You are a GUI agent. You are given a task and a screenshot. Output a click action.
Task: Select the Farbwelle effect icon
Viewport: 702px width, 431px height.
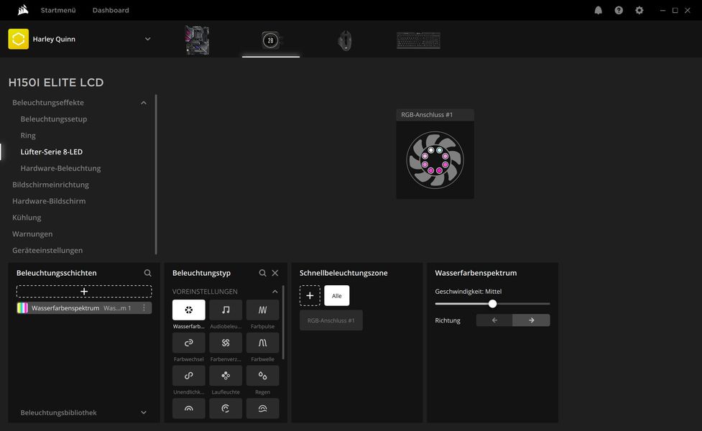click(x=263, y=343)
